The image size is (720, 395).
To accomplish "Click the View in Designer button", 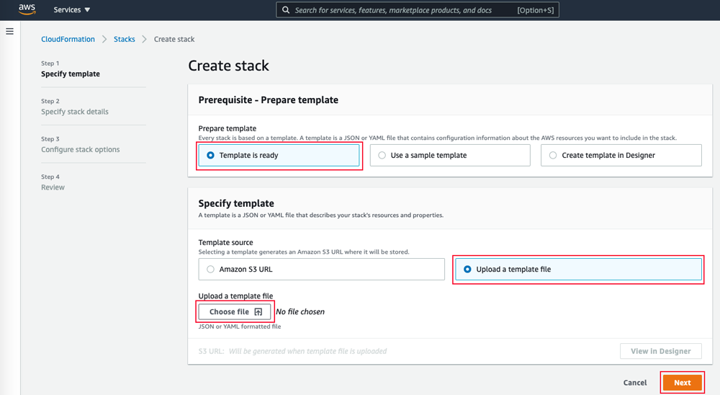I will 661,351.
